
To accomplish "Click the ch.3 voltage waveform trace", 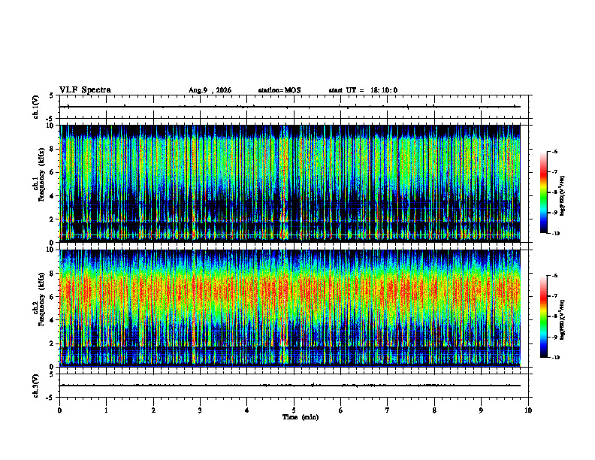I will click(x=290, y=386).
